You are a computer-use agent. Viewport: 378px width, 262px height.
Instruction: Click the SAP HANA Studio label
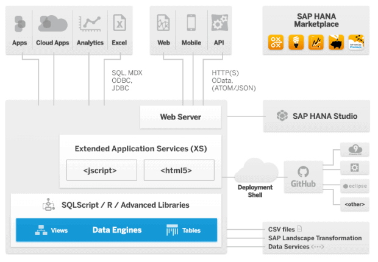pyautogui.click(x=325, y=116)
